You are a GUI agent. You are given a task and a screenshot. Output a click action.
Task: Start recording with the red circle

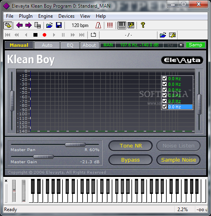tap(44, 35)
